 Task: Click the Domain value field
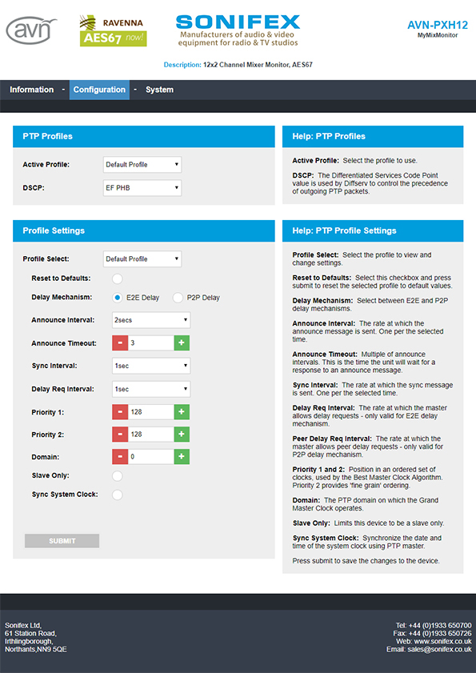click(150, 456)
